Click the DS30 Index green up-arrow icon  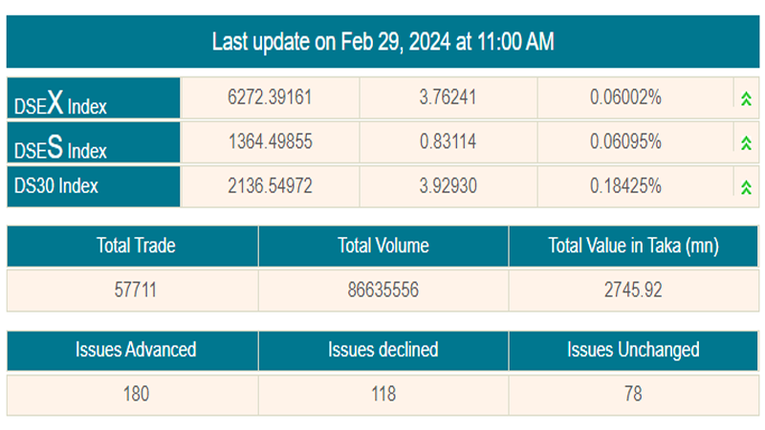(x=745, y=186)
